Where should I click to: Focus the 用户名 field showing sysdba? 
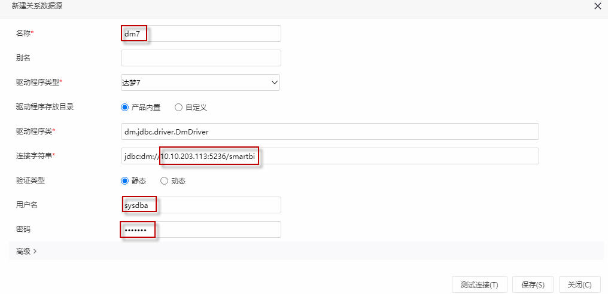pos(201,205)
